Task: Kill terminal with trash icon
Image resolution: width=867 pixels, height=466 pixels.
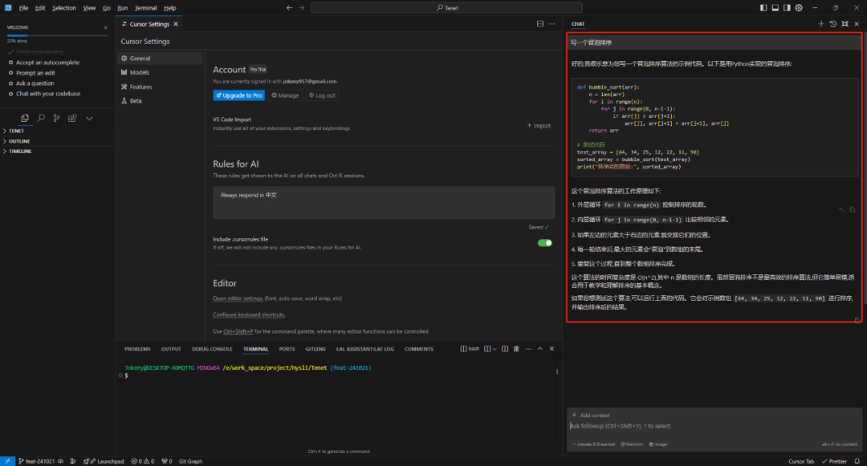Action: 515,349
